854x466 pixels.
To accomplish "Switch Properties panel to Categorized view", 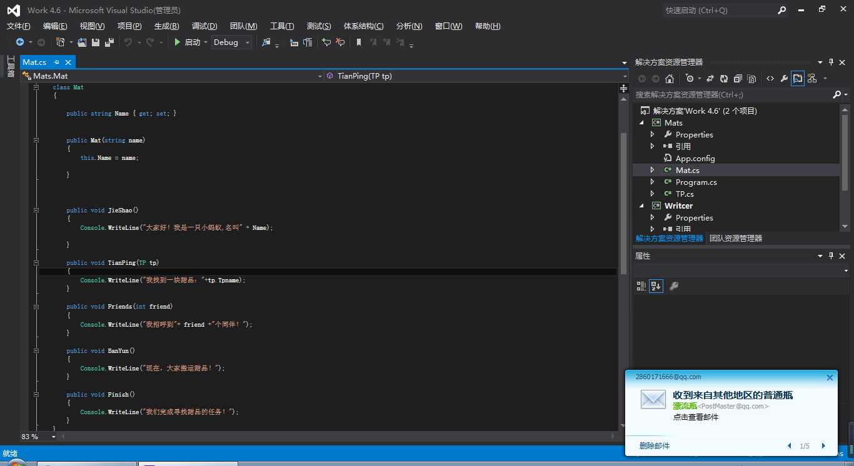I will click(641, 286).
